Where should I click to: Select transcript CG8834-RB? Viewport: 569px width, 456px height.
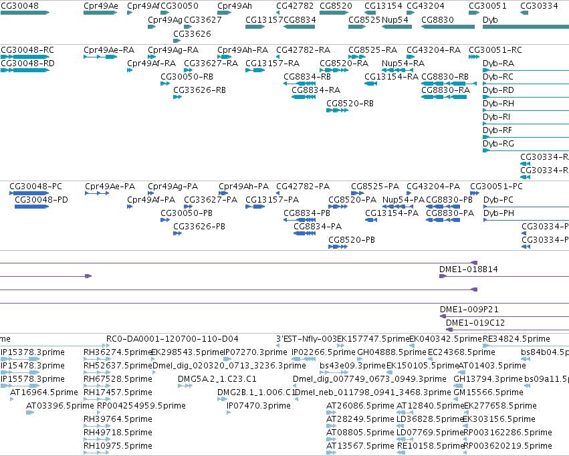[307, 77]
